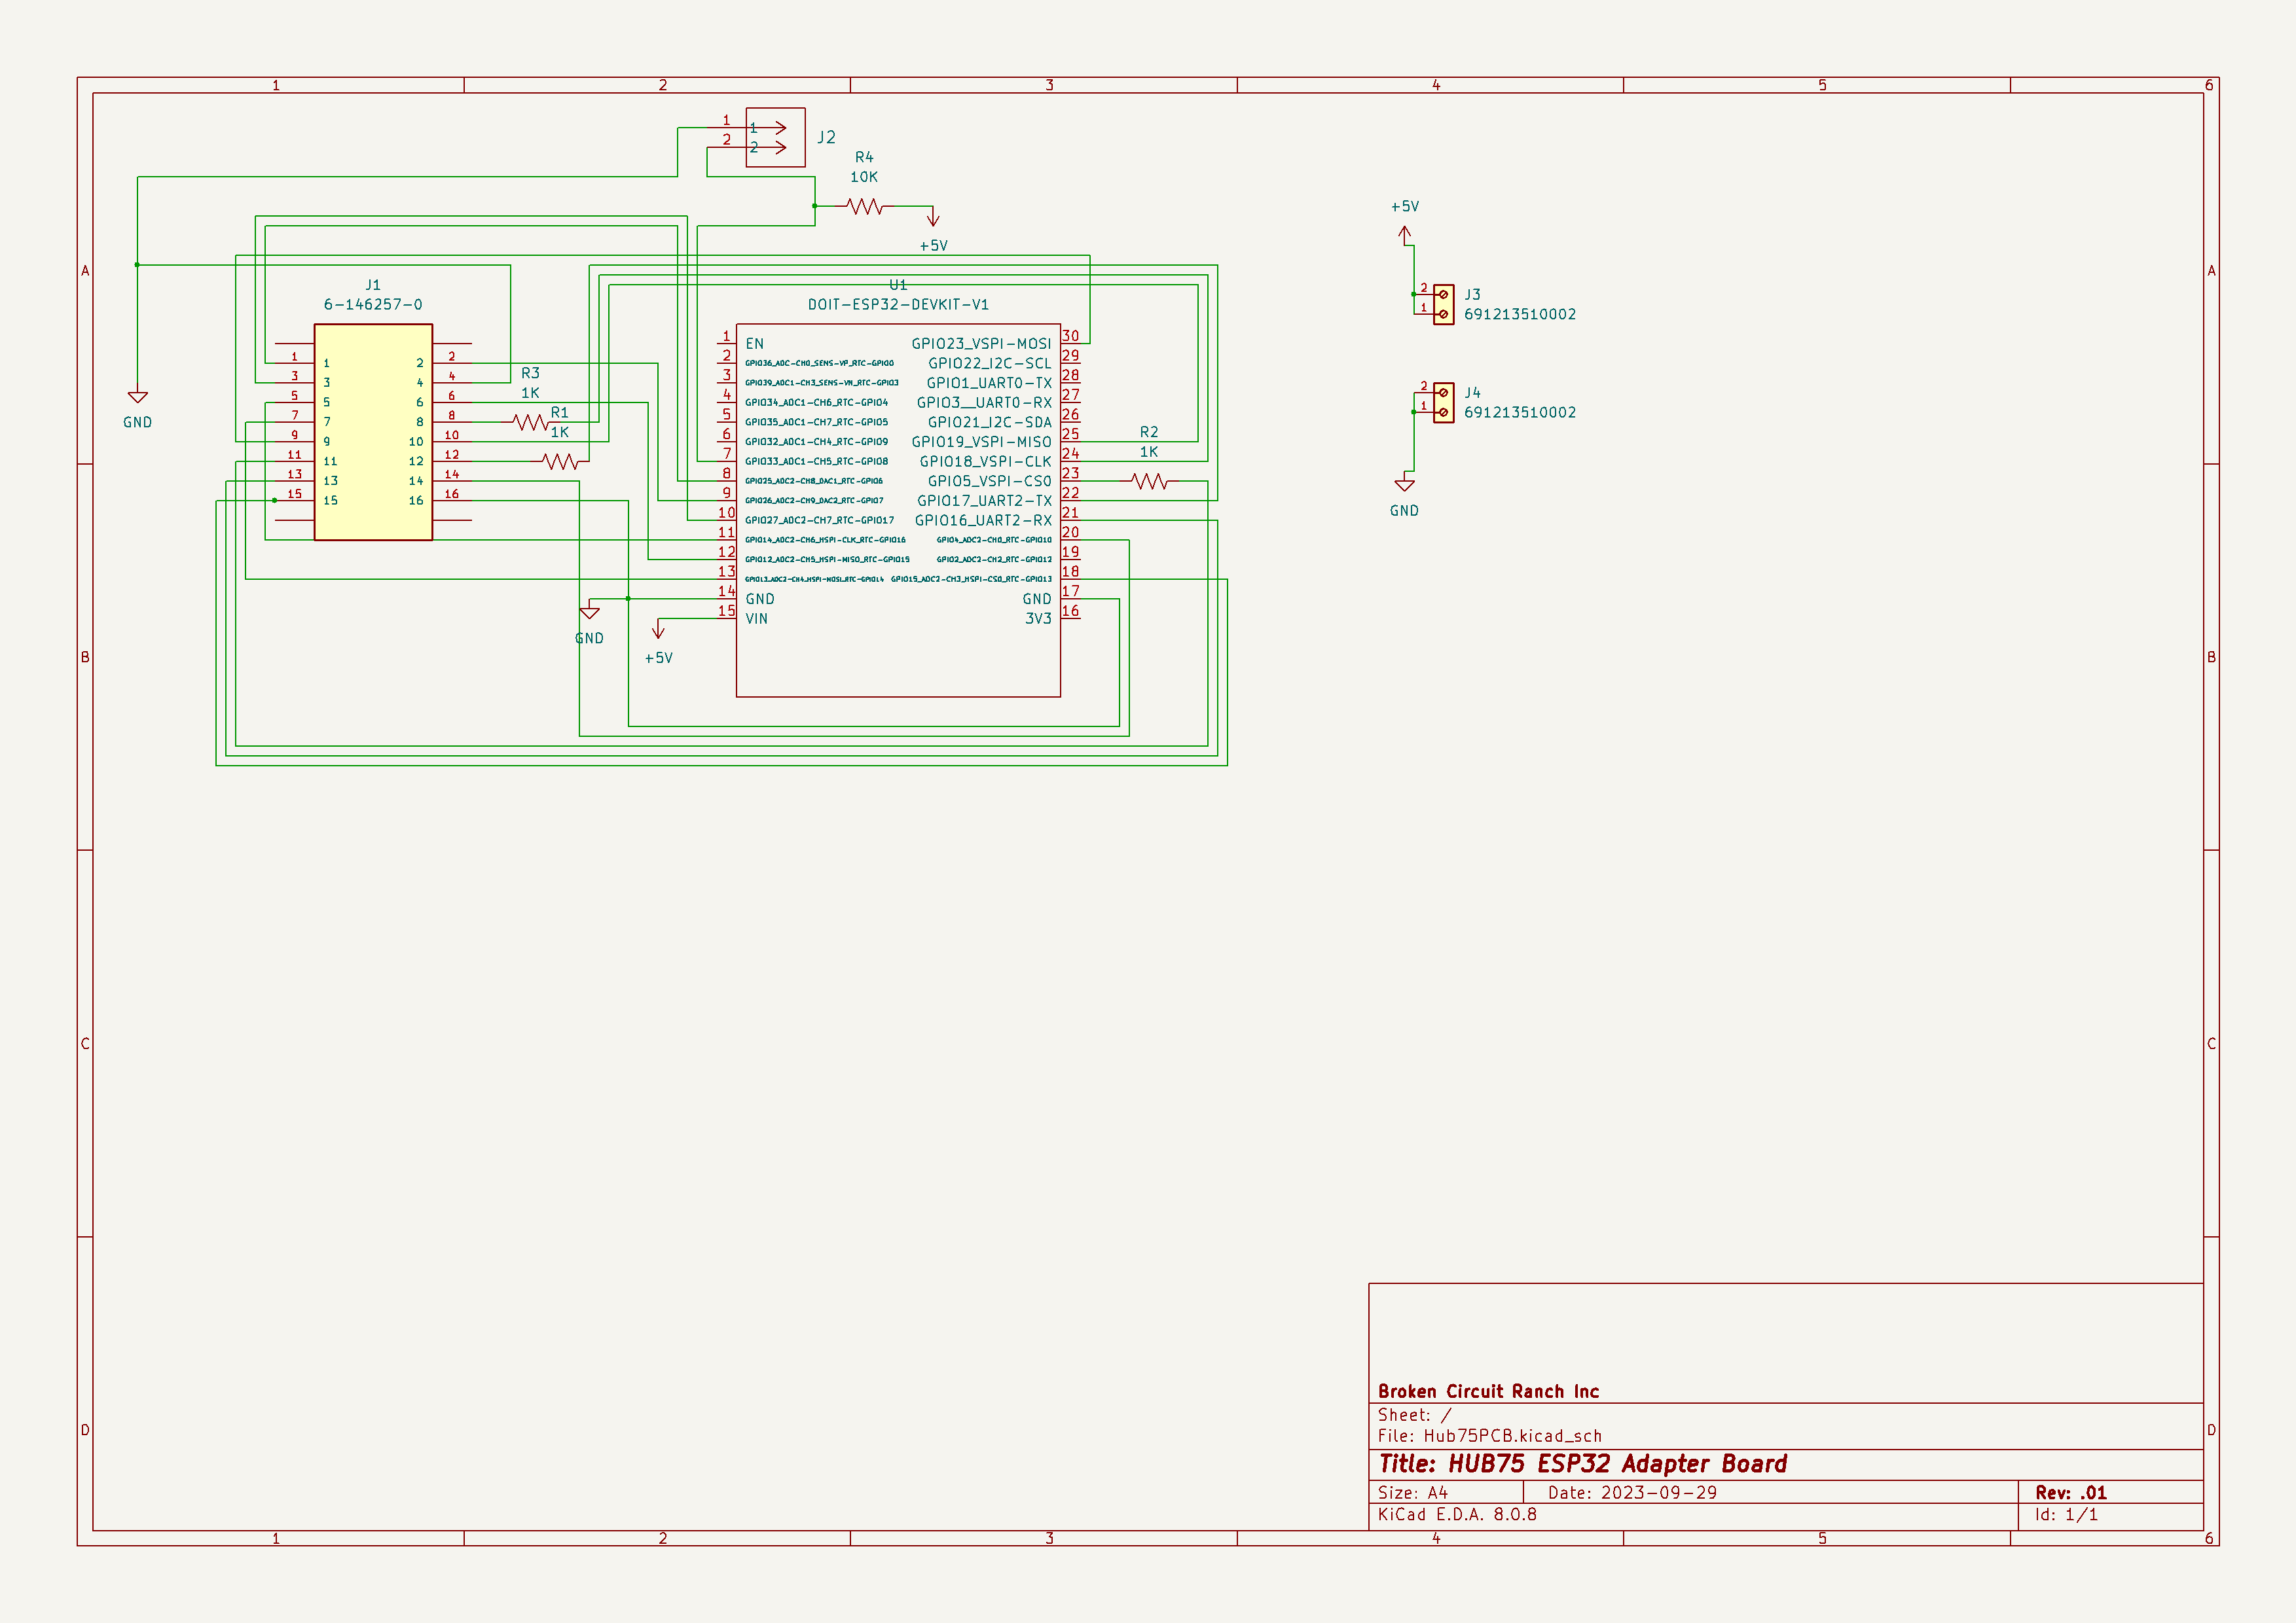This screenshot has height=1623, width=2296.
Task: Select the R2 1K value label
Action: click(x=1150, y=452)
